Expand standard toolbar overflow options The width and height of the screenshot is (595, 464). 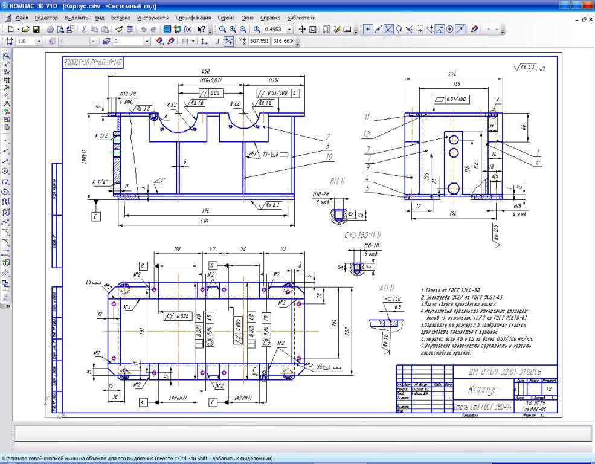pos(210,31)
